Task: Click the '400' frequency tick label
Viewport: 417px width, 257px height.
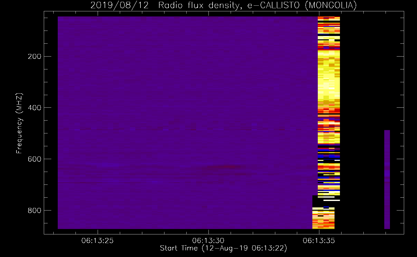Action: click(35, 108)
